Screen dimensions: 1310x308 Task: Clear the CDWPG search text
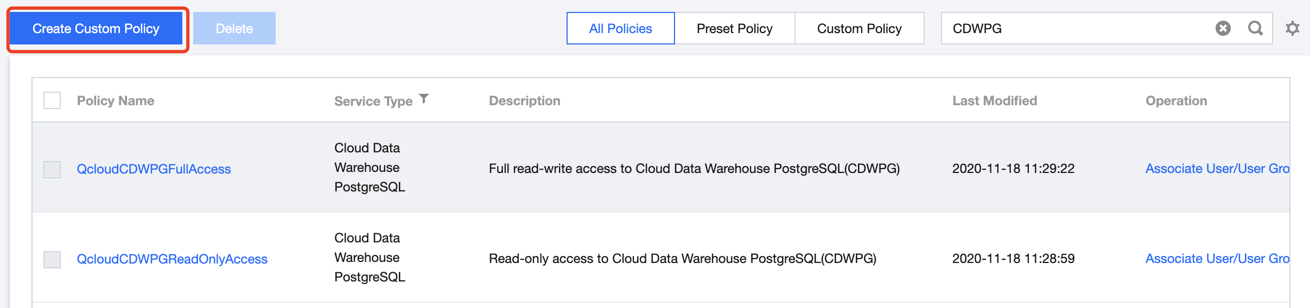pos(1223,28)
